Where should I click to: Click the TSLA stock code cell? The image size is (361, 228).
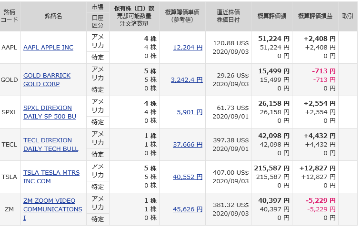10,177
